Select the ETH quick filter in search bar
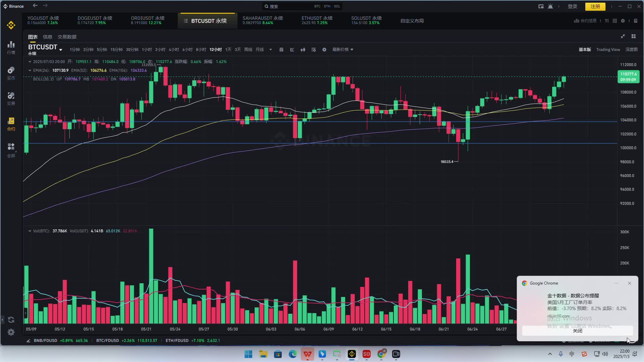This screenshot has height=362, width=644. [x=327, y=6]
